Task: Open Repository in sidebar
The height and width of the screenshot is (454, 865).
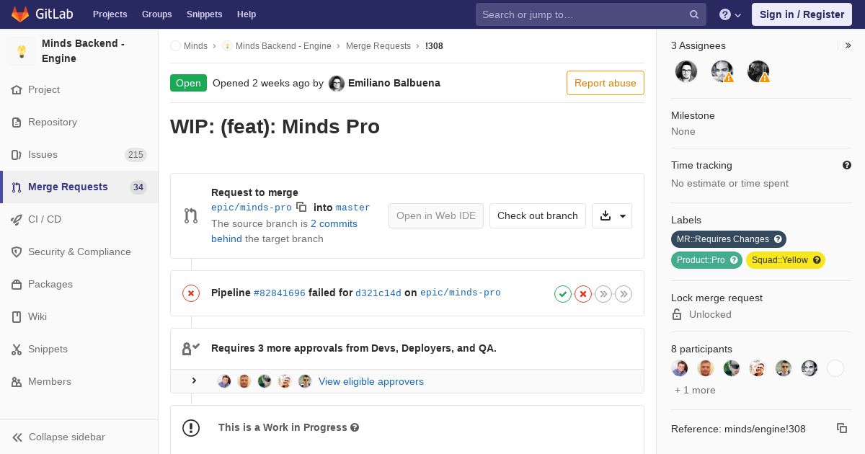Action: [x=79, y=122]
